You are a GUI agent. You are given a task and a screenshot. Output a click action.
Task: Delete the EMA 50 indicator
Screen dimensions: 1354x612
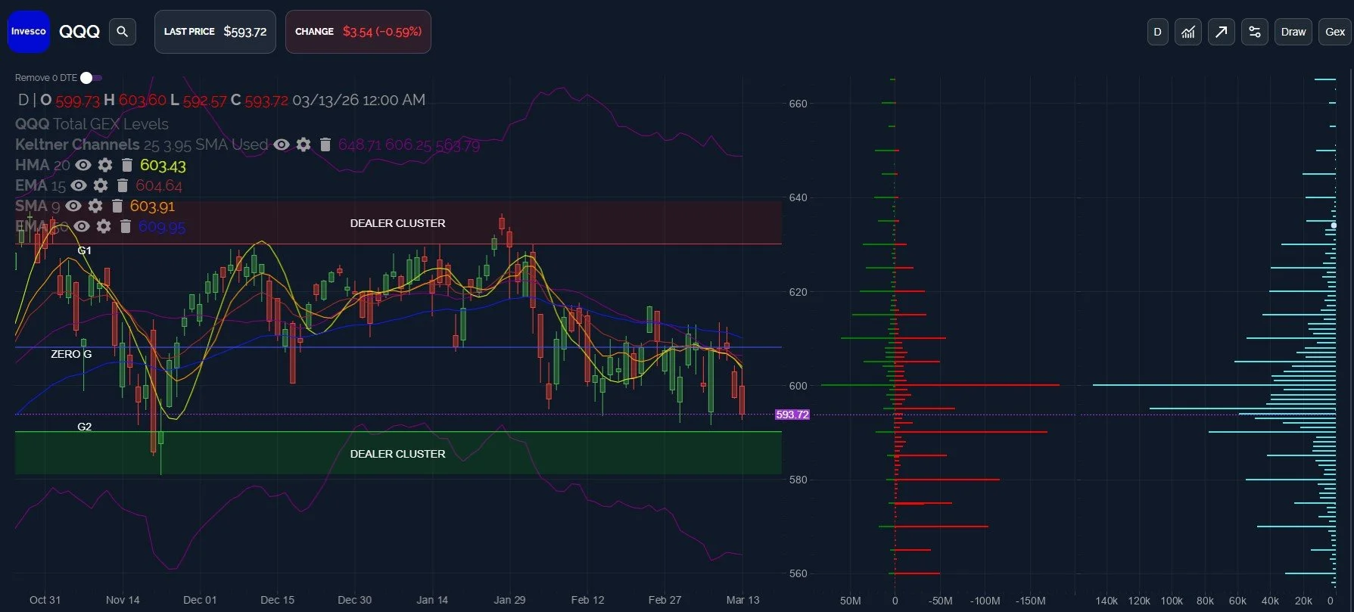[x=126, y=226]
